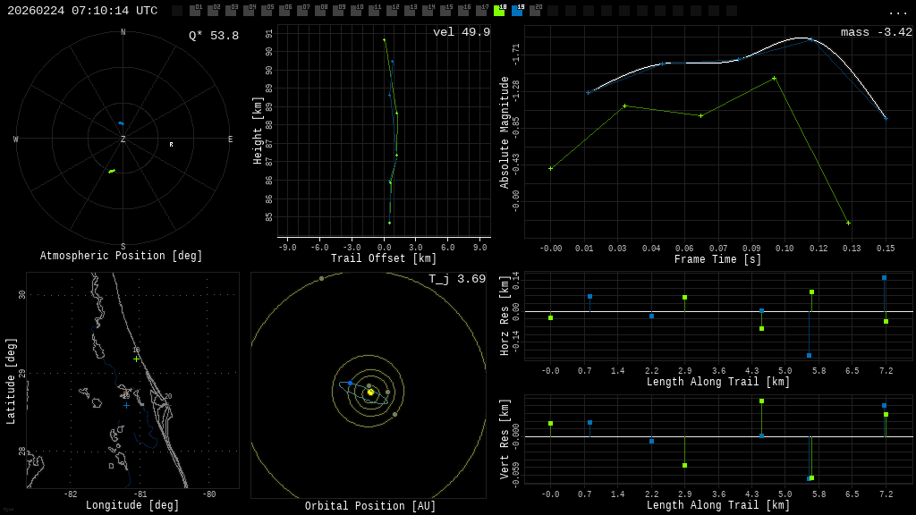Click the UTC timestamp at top left
Image resolution: width=916 pixels, height=515 pixels.
82,11
